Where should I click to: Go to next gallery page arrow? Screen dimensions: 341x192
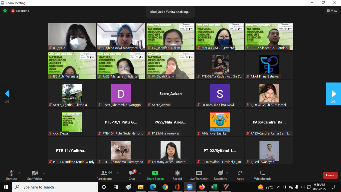(334, 94)
